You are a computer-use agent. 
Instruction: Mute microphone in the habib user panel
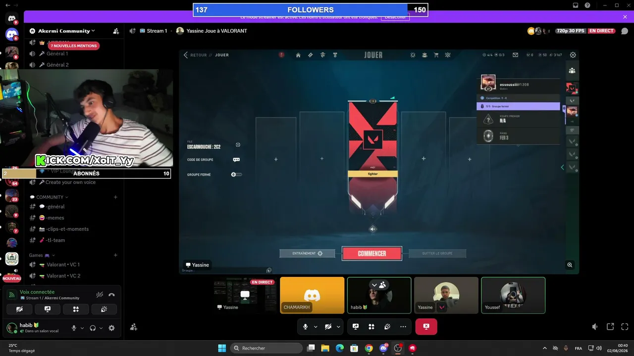(x=74, y=328)
